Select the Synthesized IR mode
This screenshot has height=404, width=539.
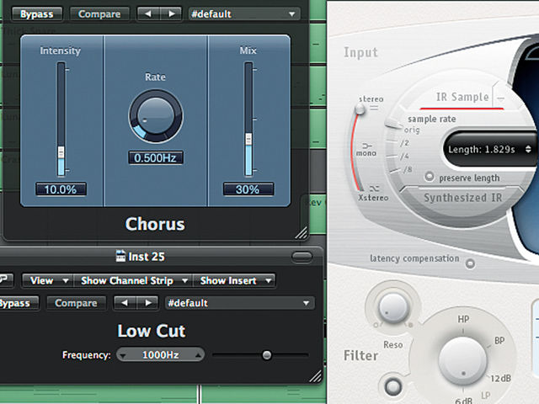click(462, 198)
